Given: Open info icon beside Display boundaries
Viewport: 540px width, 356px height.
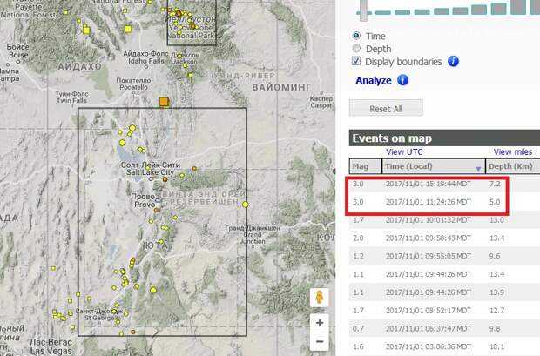Looking at the screenshot, I should 453,61.
